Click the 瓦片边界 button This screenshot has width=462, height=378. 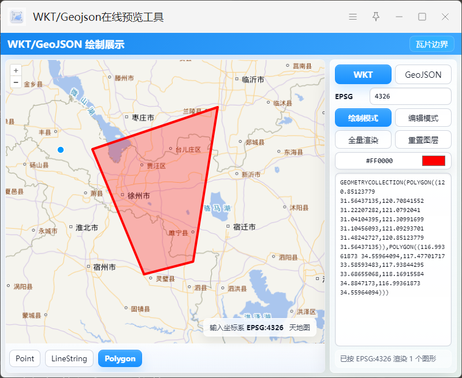(431, 44)
